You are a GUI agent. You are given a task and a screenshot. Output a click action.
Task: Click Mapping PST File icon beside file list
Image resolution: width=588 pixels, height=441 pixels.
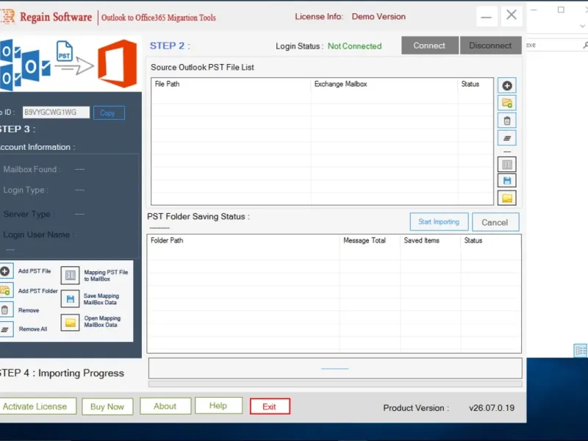[507, 164]
